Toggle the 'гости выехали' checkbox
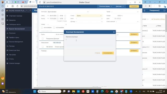The height and width of the screenshot is (94, 167). click(x=54, y=28)
